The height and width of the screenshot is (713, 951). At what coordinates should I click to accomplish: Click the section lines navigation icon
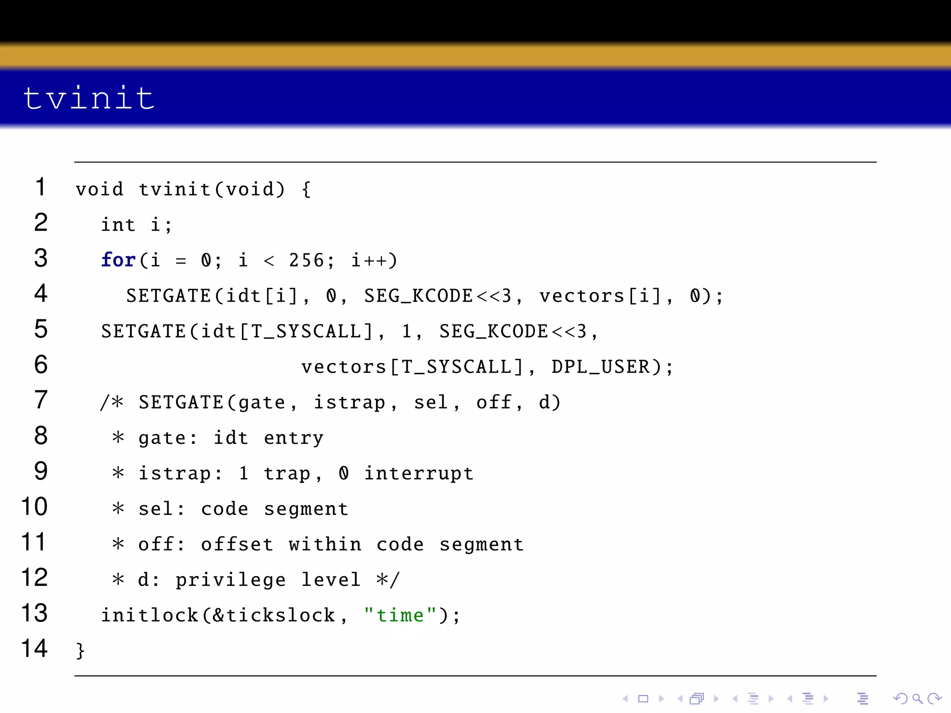click(x=808, y=699)
